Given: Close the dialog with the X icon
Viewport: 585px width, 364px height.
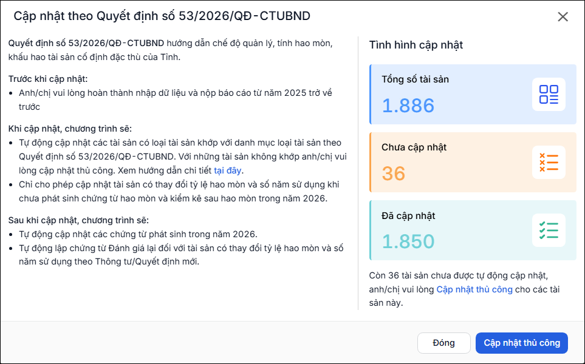Looking at the screenshot, I should (x=563, y=17).
